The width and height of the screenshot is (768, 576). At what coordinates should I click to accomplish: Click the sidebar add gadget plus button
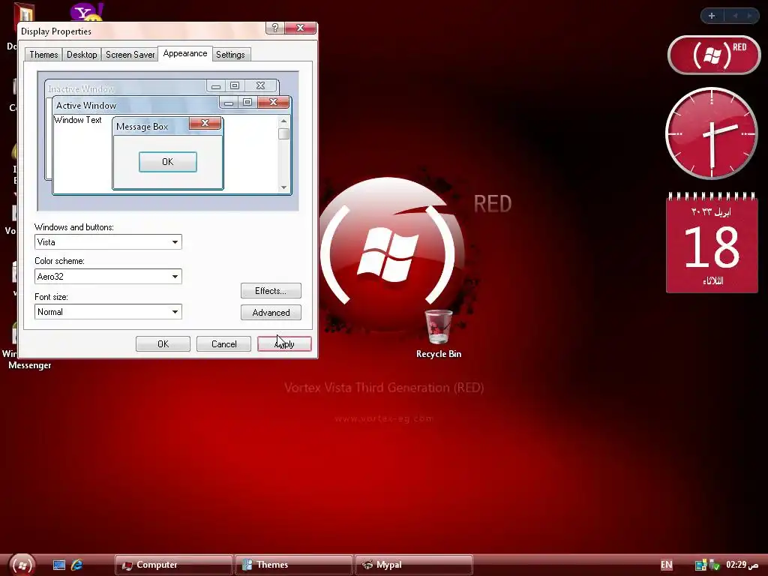[712, 16]
